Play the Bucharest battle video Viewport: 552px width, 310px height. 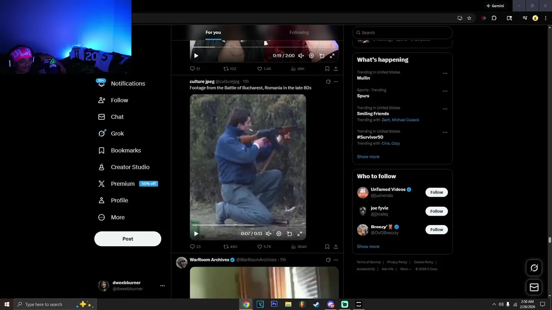click(196, 234)
